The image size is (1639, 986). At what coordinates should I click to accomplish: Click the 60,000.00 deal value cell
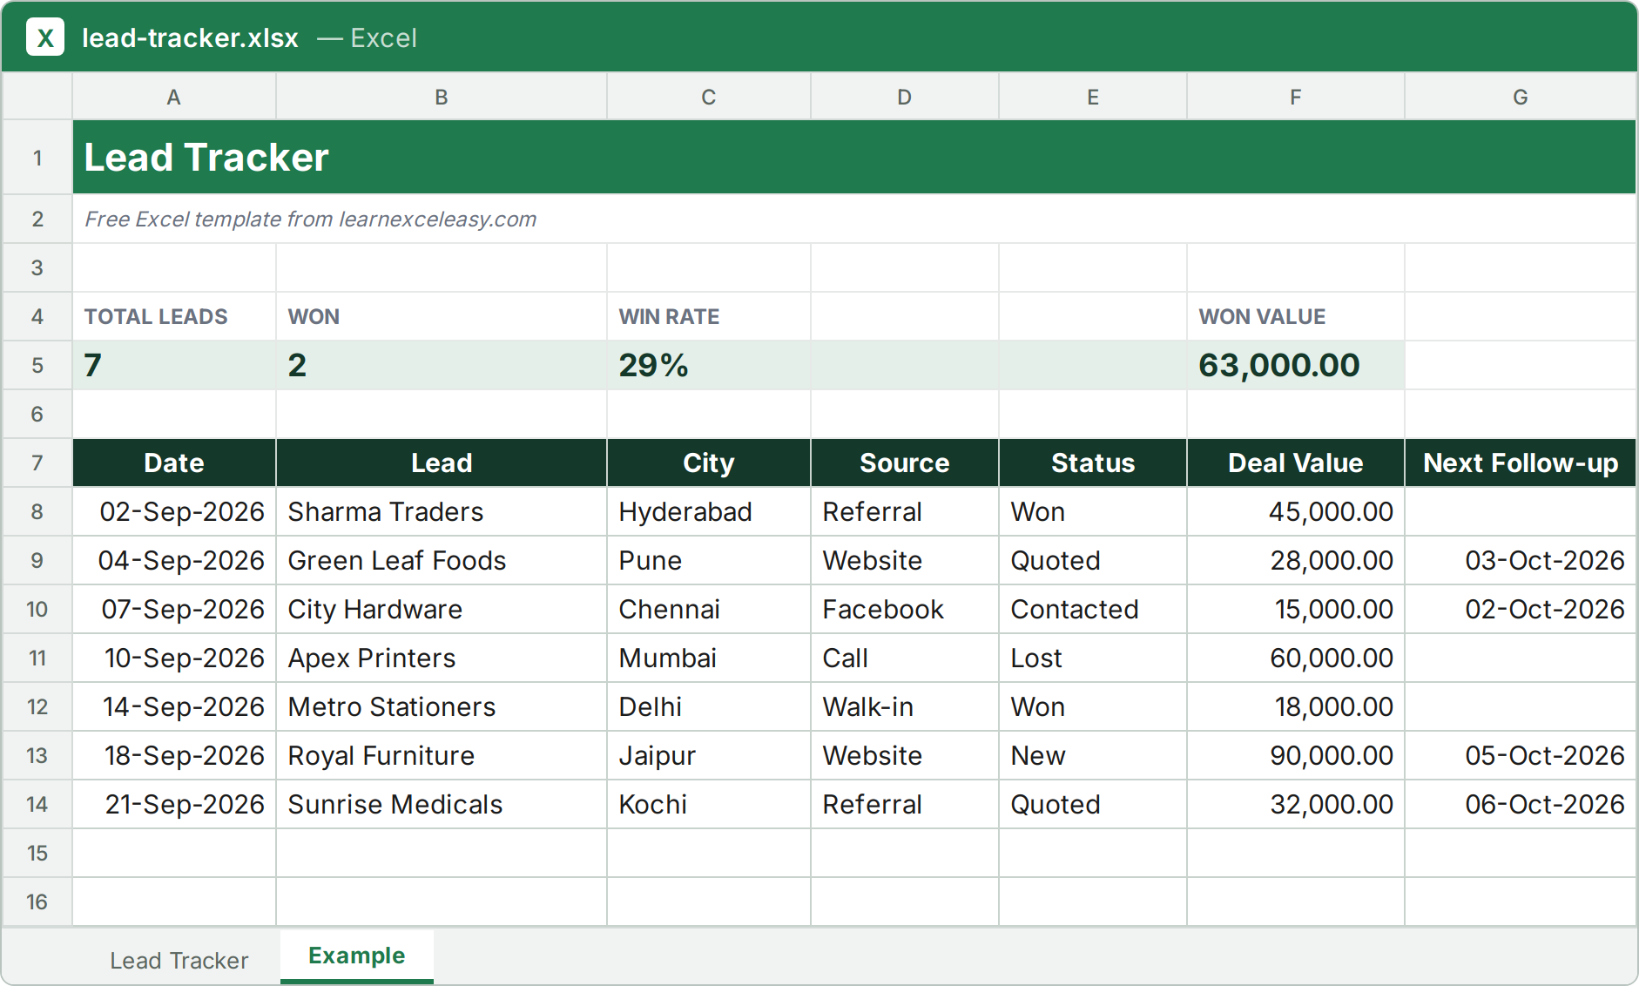tap(1296, 658)
